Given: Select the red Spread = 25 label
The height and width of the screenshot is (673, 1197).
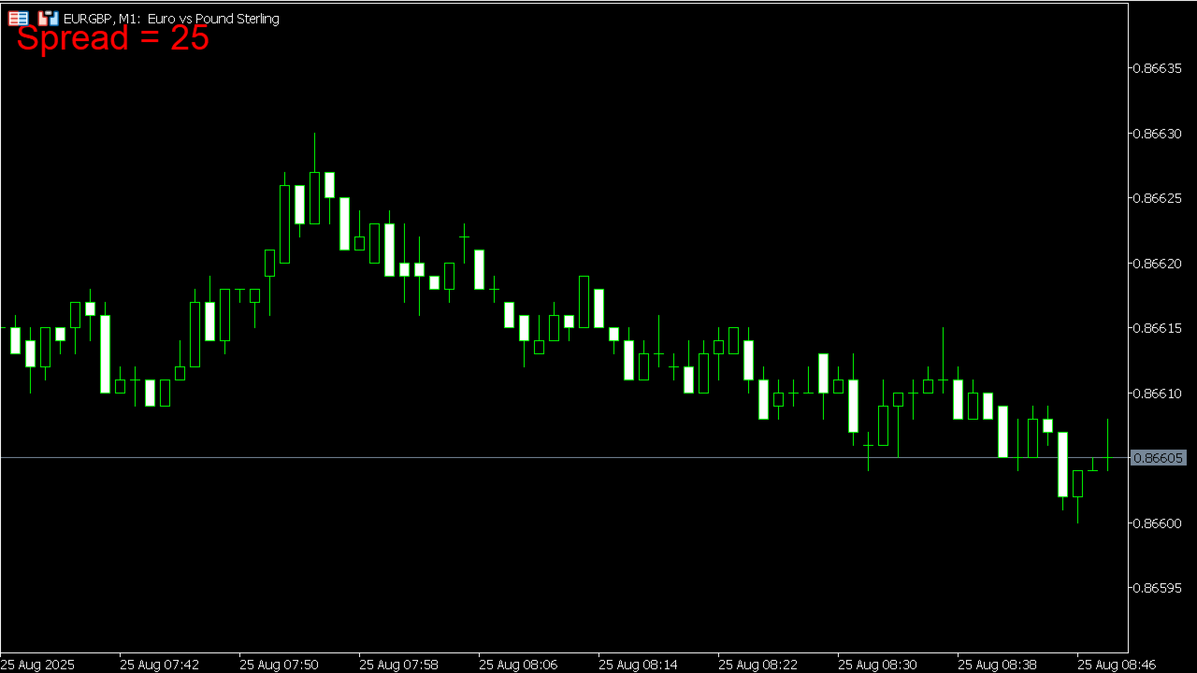Looking at the screenshot, I should [113, 38].
